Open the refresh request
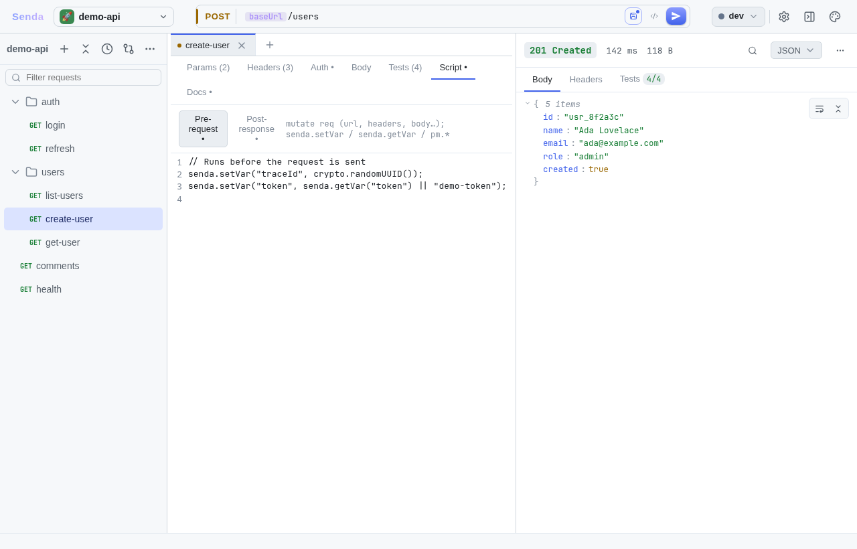The image size is (857, 549). [x=83, y=149]
